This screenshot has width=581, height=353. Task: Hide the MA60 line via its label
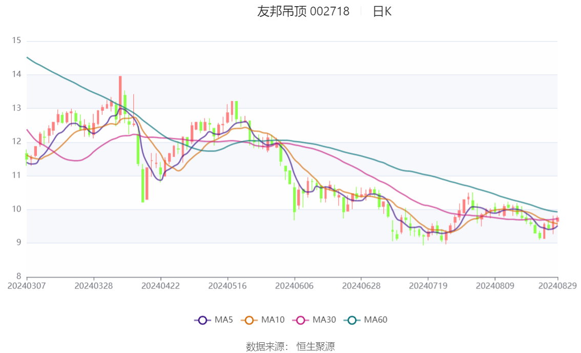(376, 320)
